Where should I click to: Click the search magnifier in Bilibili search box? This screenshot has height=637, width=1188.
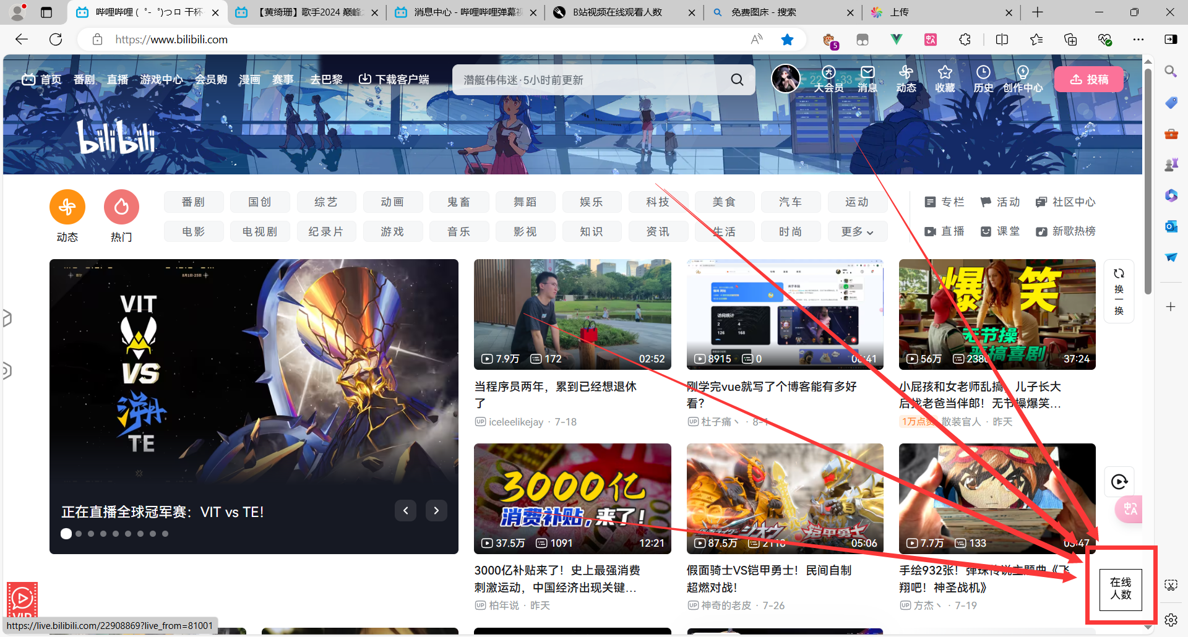tap(737, 80)
